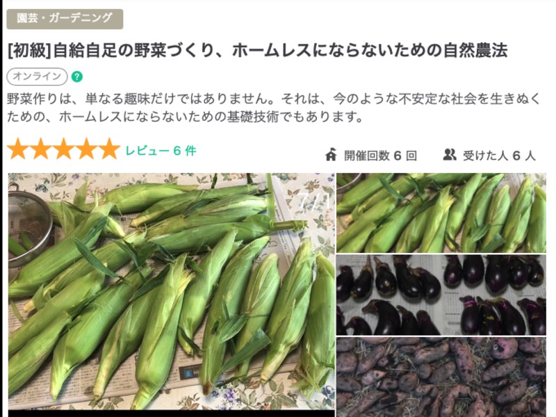The image size is (556, 417).
Task: Click the fourth rating star
Action: [x=86, y=149]
